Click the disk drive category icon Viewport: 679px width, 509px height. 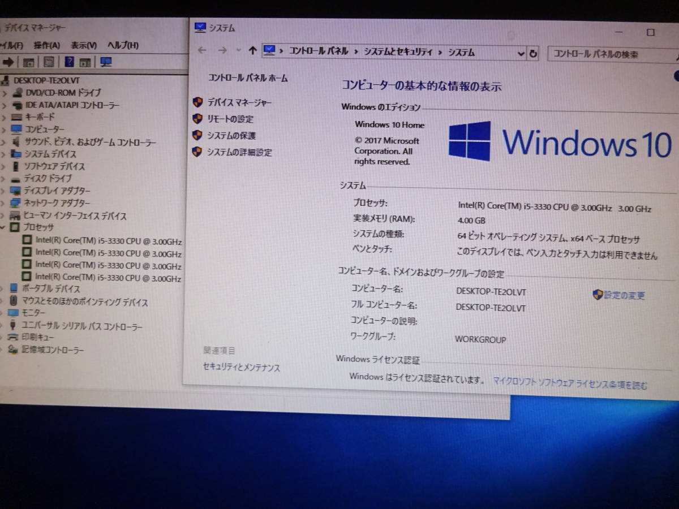tap(15, 179)
